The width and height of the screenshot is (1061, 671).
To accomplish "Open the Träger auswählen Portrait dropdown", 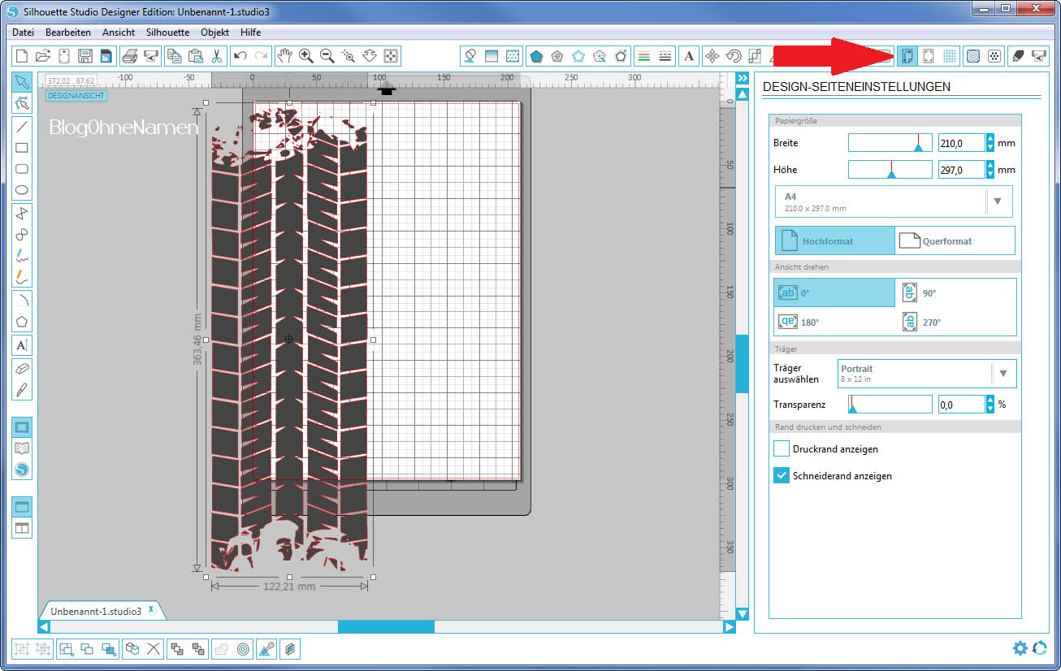I will tap(1003, 374).
